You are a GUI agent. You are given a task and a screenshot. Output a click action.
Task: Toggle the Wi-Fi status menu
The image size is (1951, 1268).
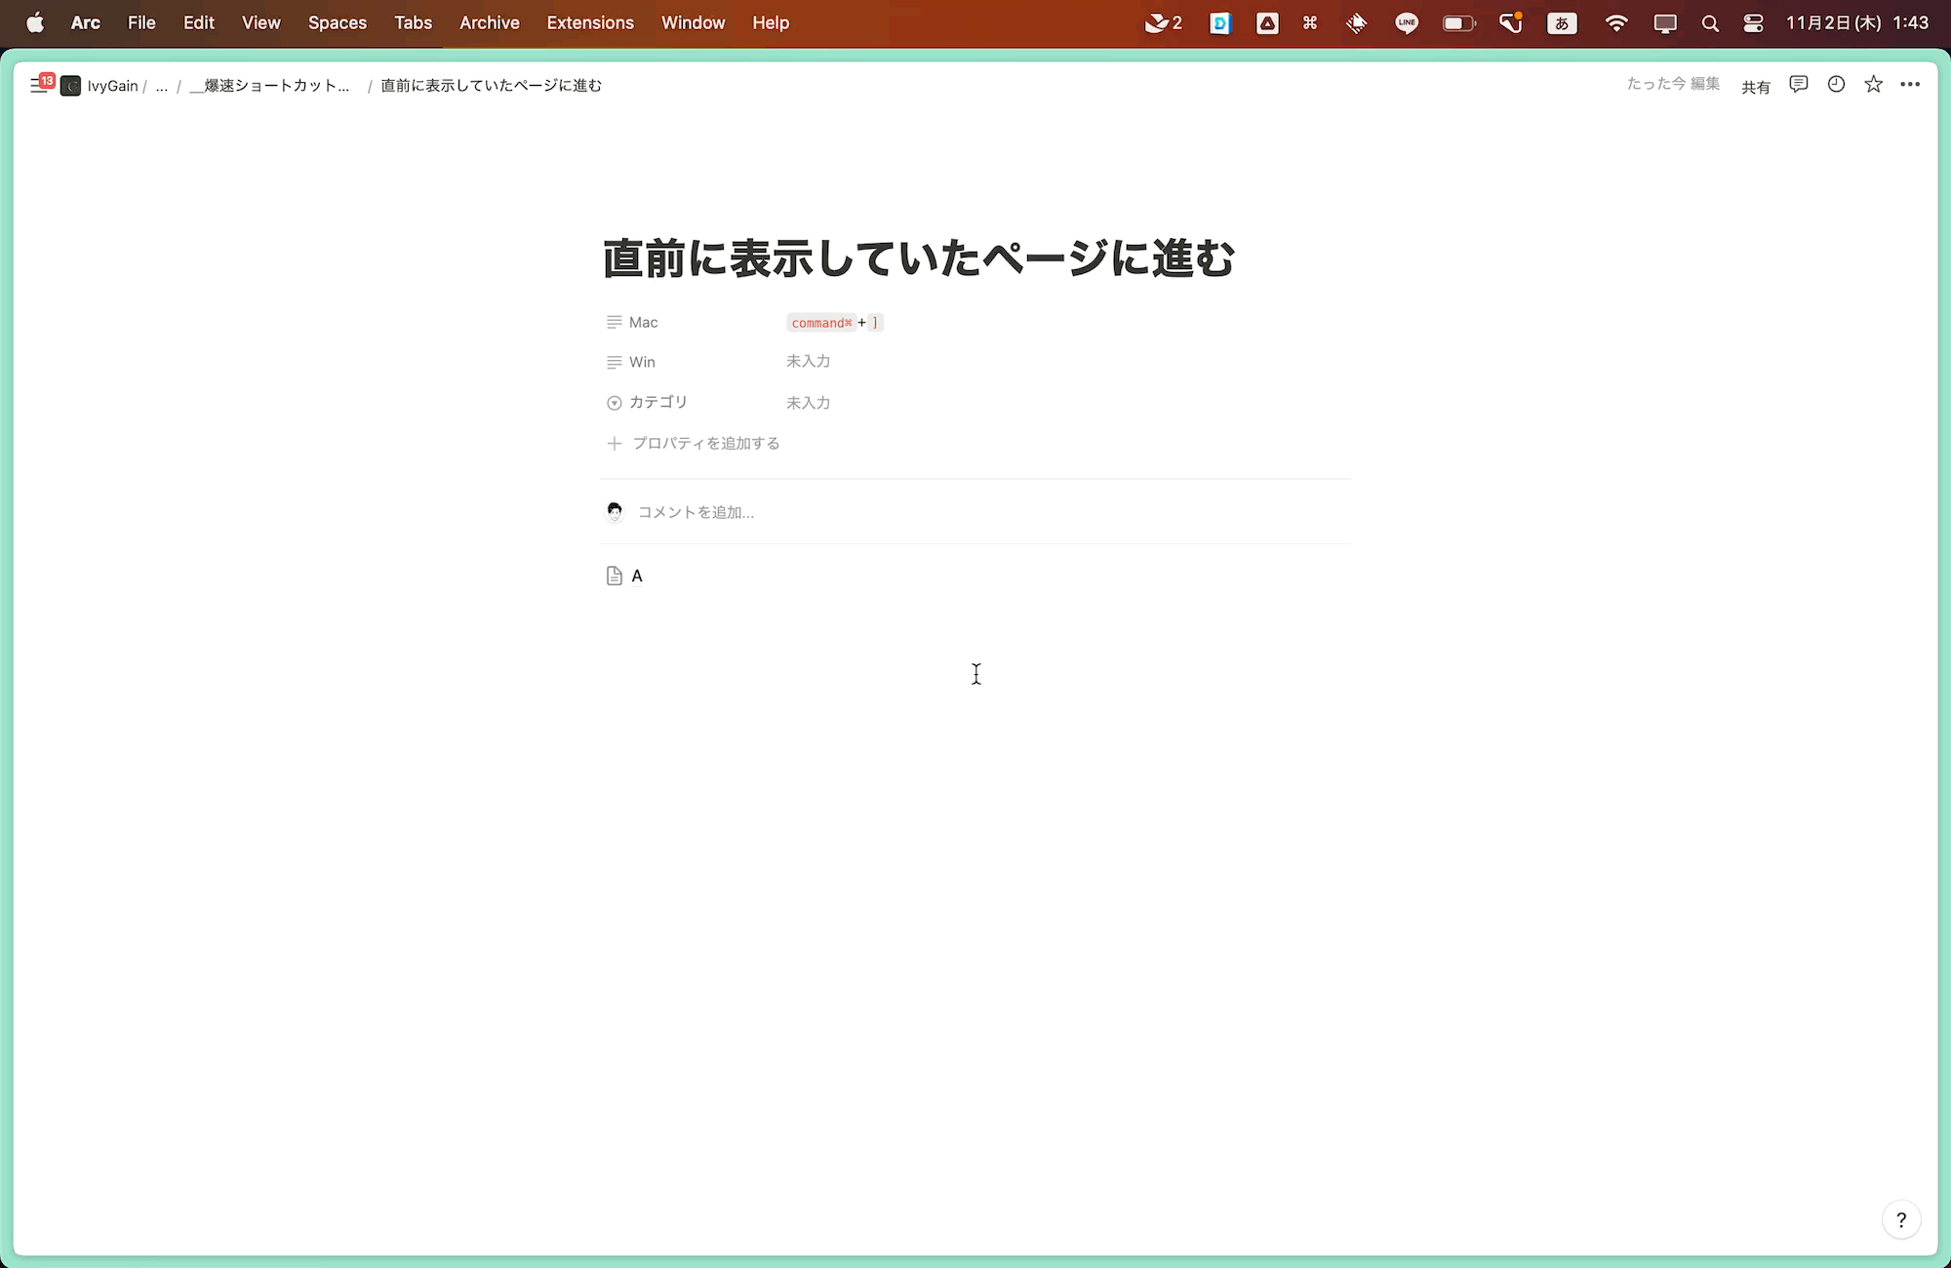[x=1616, y=23]
